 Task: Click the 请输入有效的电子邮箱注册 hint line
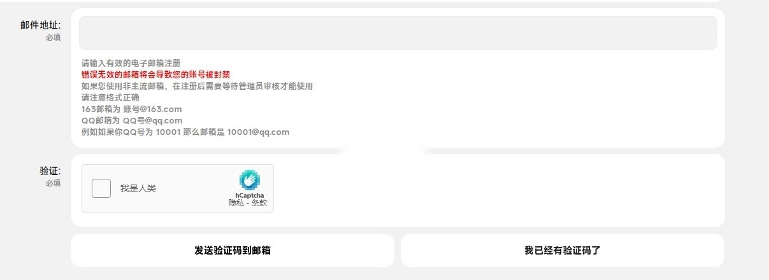click(131, 63)
